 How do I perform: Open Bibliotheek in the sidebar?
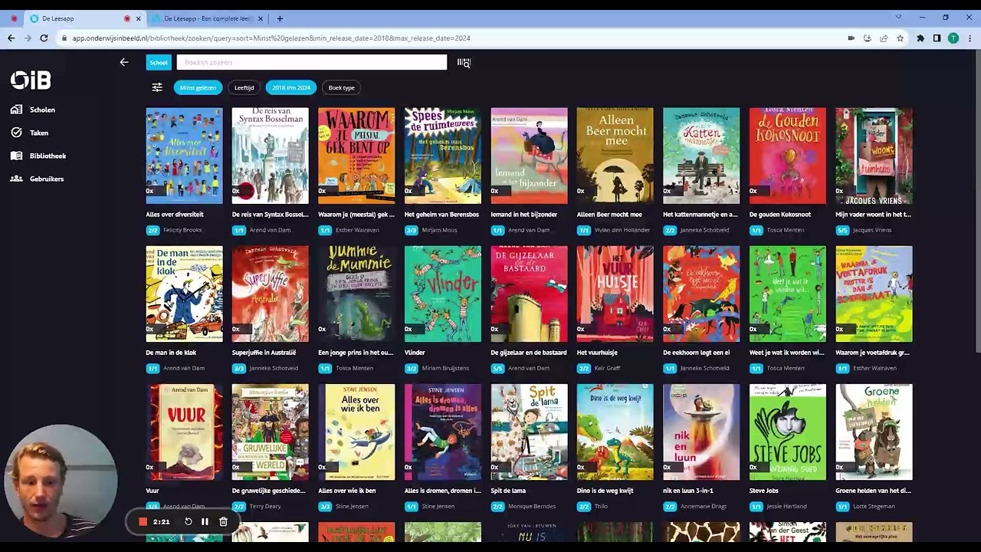[38, 156]
